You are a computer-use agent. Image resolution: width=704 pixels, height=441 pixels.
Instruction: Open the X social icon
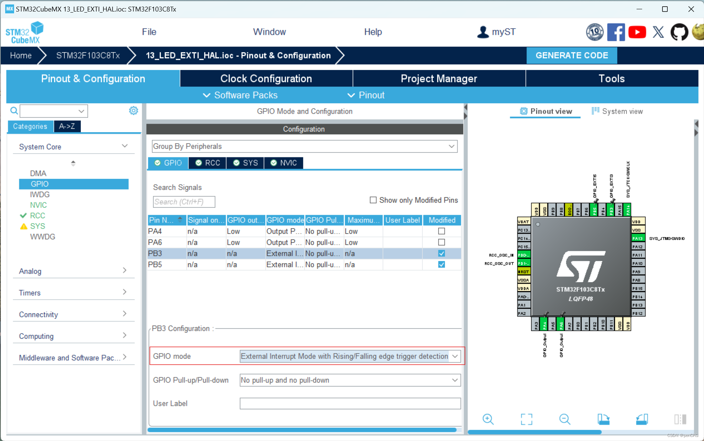click(x=658, y=32)
